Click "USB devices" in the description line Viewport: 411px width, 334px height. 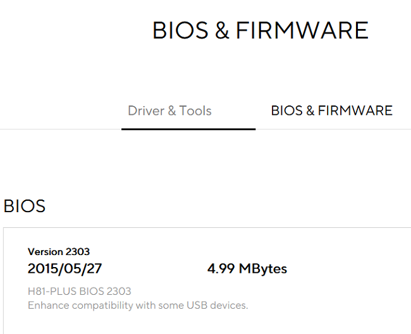[219, 306]
